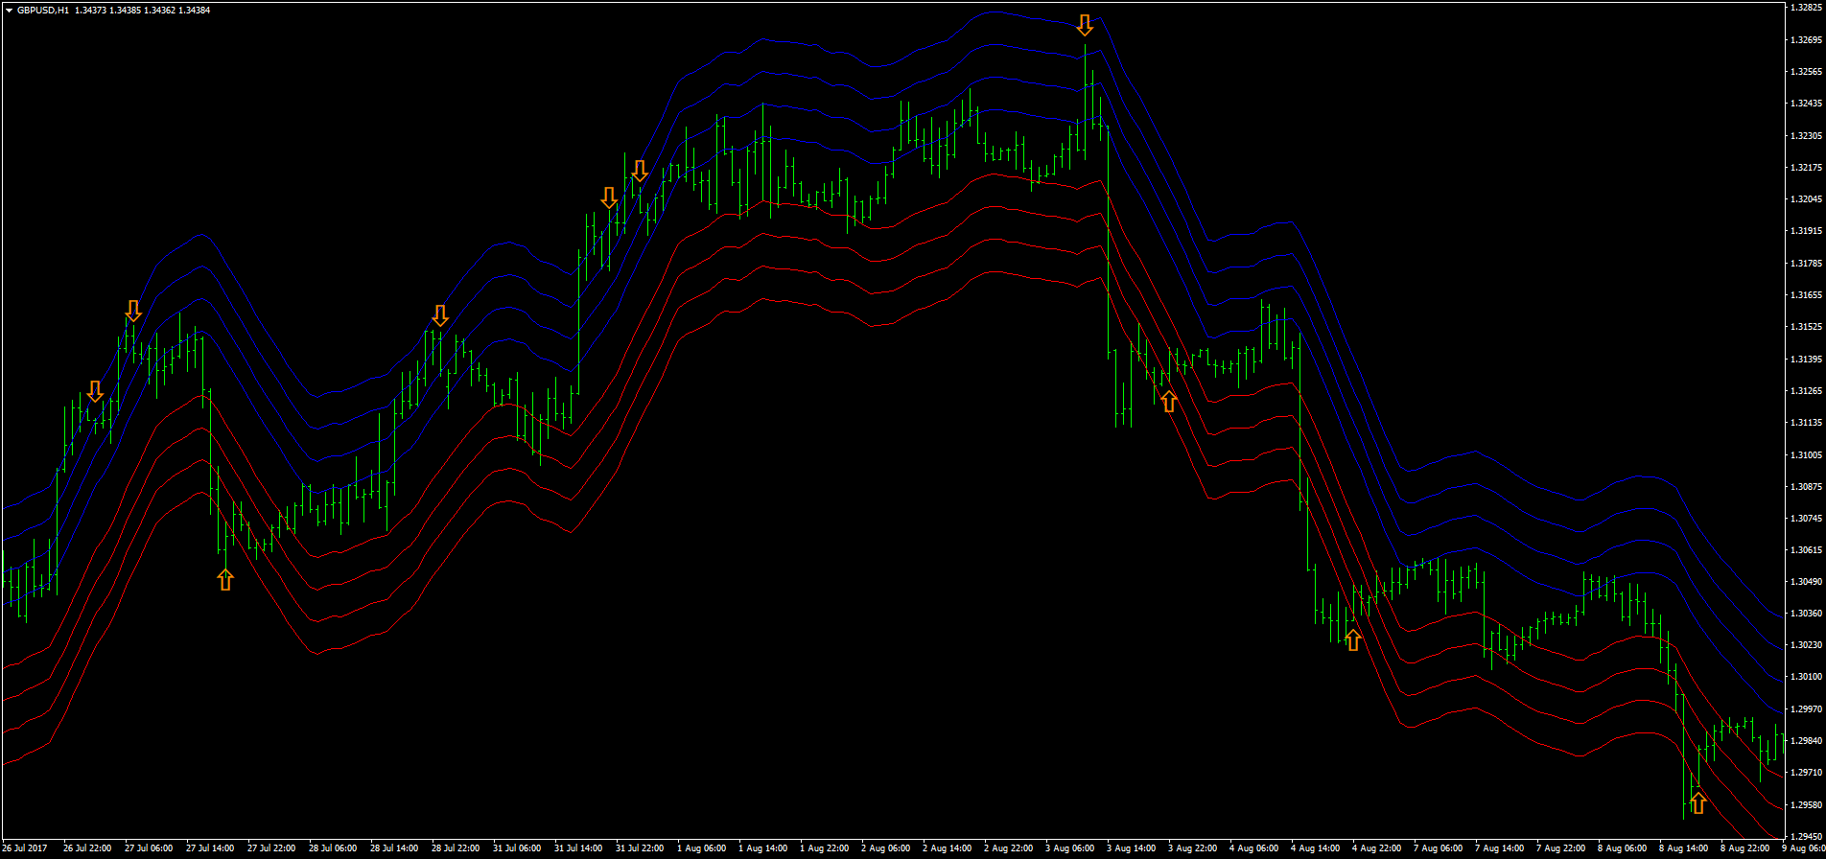
Task: Click the 1.31525 price scale label
Action: tap(1806, 326)
